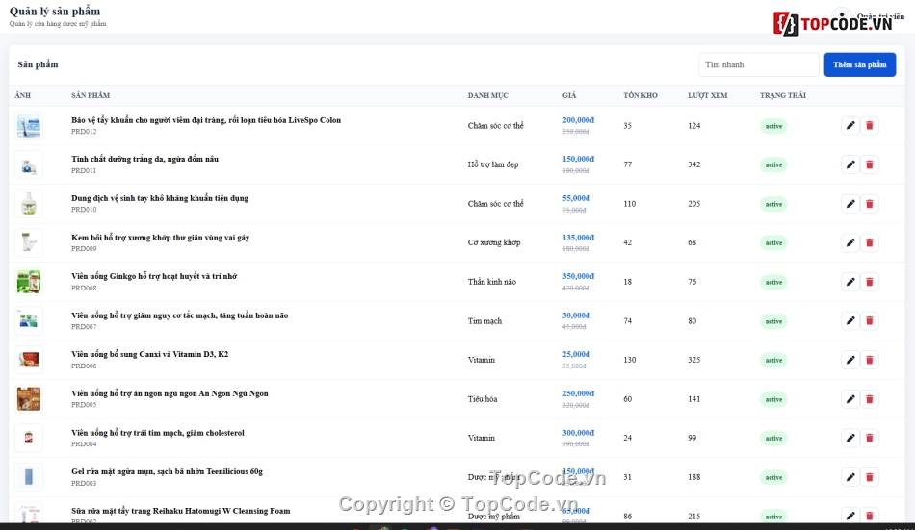Click the pencil icon for PRD010

(x=850, y=204)
